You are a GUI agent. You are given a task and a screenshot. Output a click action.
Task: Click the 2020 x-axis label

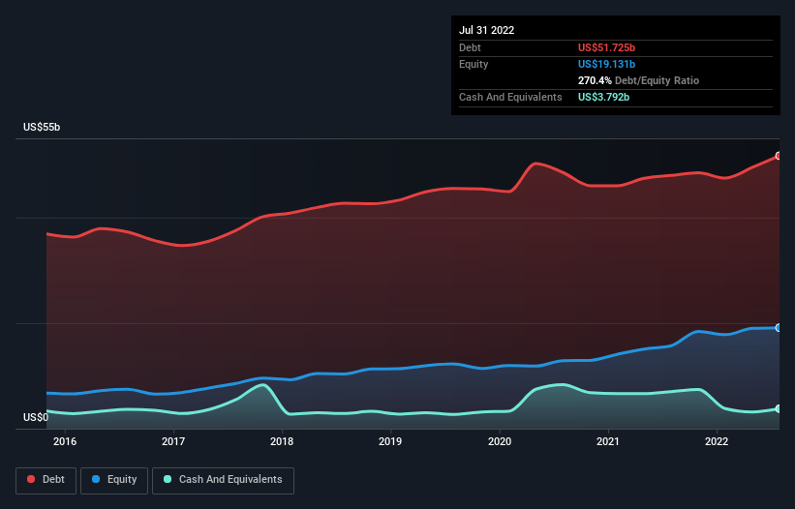point(500,441)
